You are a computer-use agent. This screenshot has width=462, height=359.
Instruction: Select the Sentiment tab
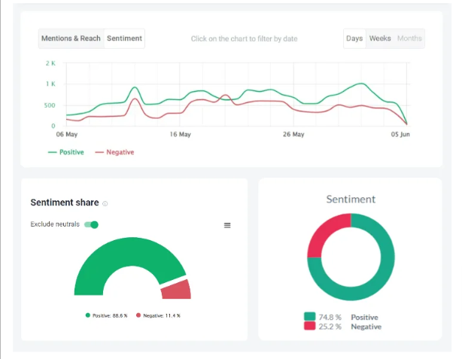pos(124,38)
